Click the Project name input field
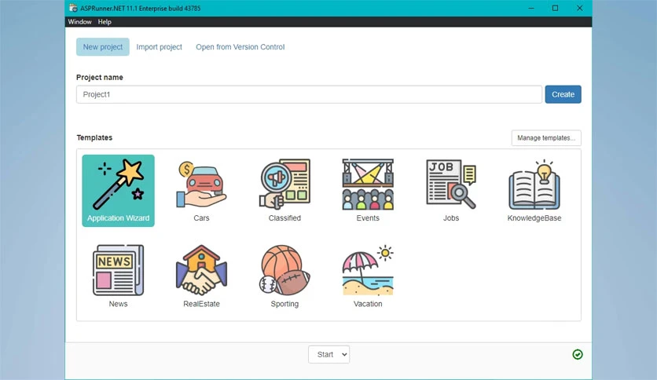Image resolution: width=657 pixels, height=380 pixels. pyautogui.click(x=309, y=94)
